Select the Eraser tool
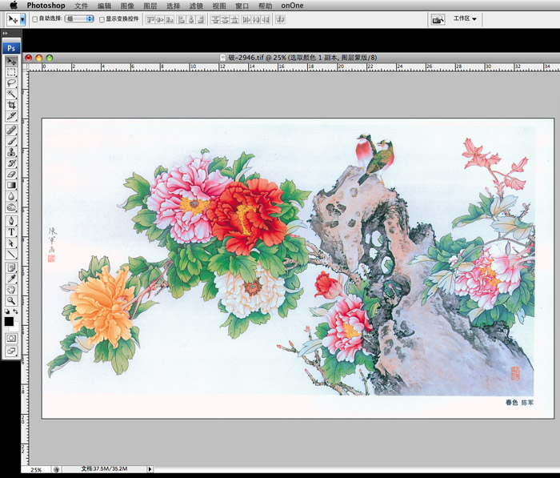This screenshot has height=478, width=560. pyautogui.click(x=11, y=175)
